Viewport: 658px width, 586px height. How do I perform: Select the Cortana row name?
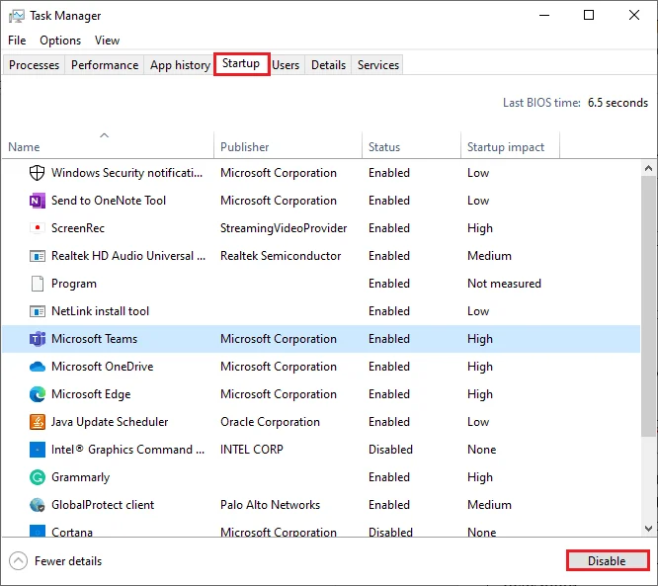[x=72, y=533]
